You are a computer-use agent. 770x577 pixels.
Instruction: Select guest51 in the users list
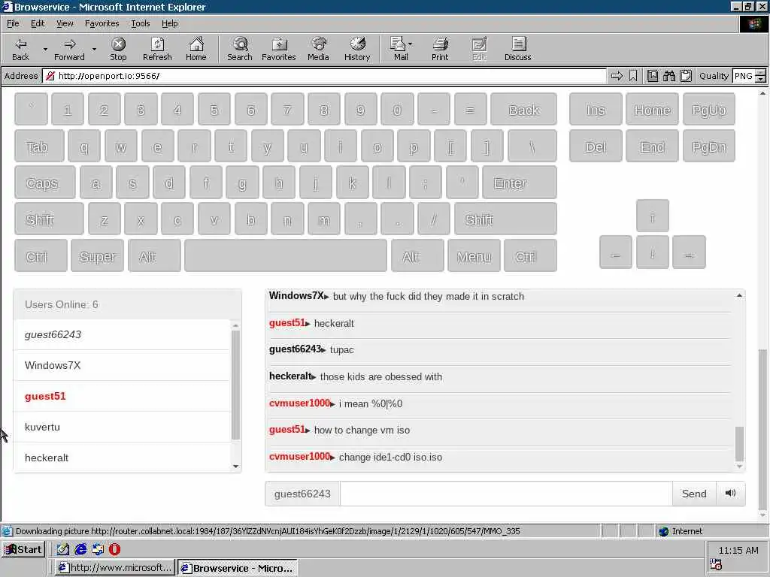click(122, 396)
